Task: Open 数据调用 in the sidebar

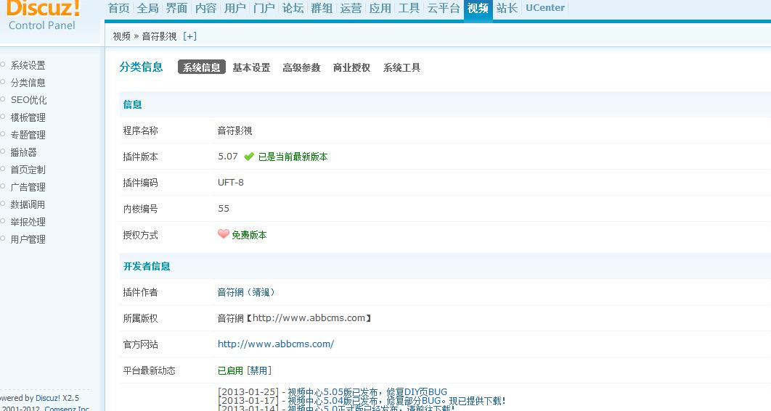Action: (x=28, y=204)
